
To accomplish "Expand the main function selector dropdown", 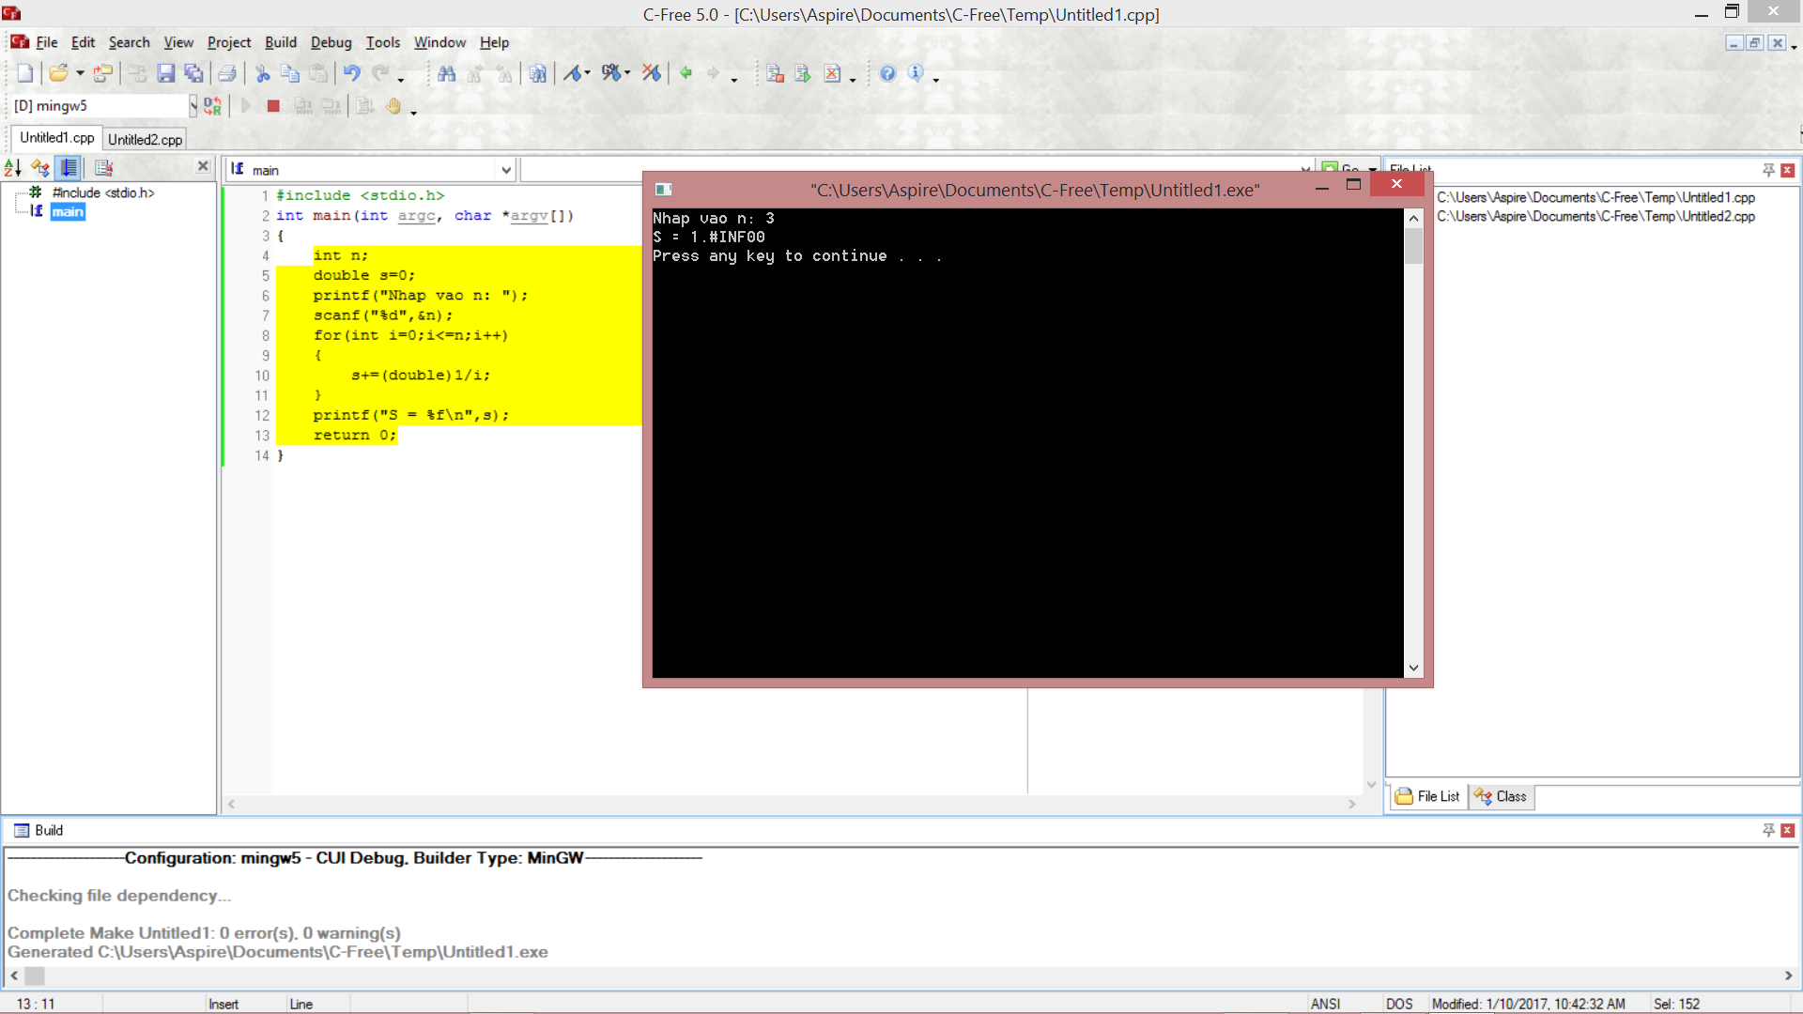I will coord(506,170).
